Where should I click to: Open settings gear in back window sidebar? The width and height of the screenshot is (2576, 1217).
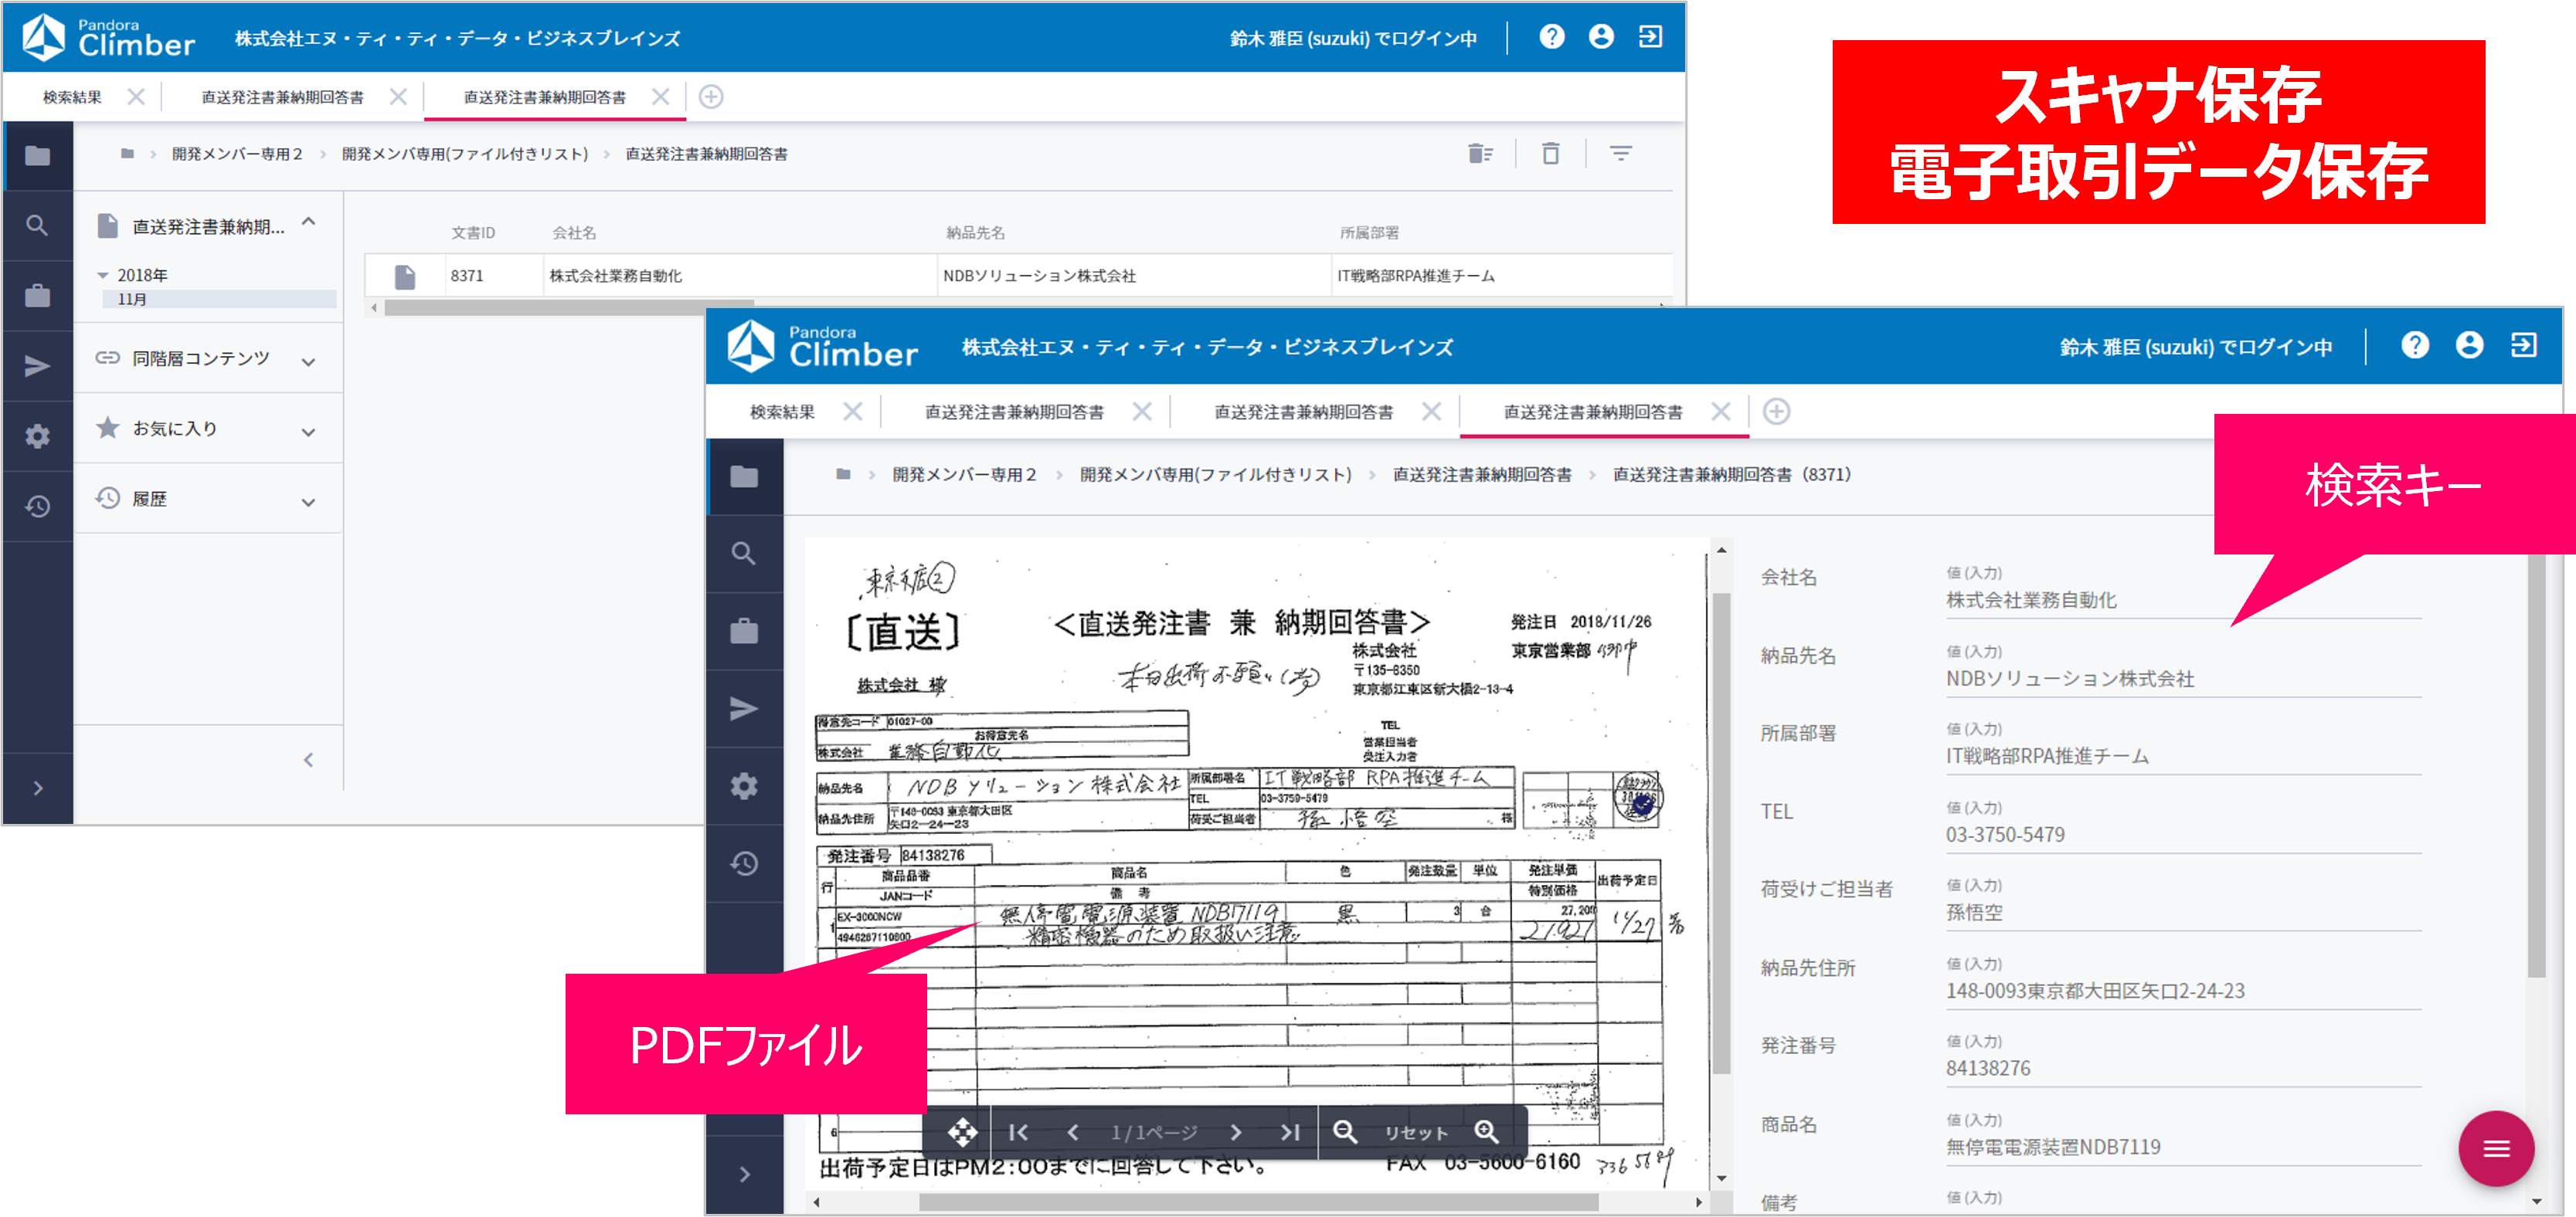pos(38,436)
